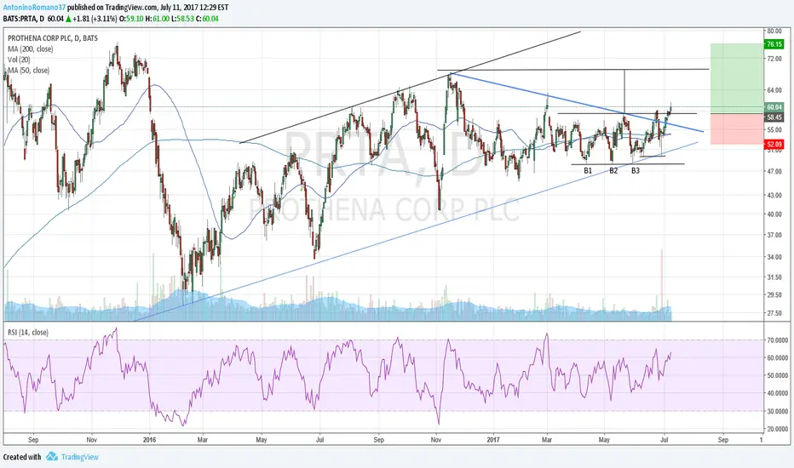Viewport: 794px width, 468px height.
Task: Click the B3 bottom annotation
Action: [635, 170]
